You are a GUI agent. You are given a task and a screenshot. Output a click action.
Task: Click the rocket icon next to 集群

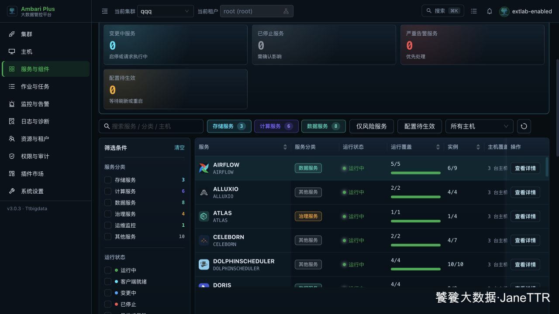(12, 34)
